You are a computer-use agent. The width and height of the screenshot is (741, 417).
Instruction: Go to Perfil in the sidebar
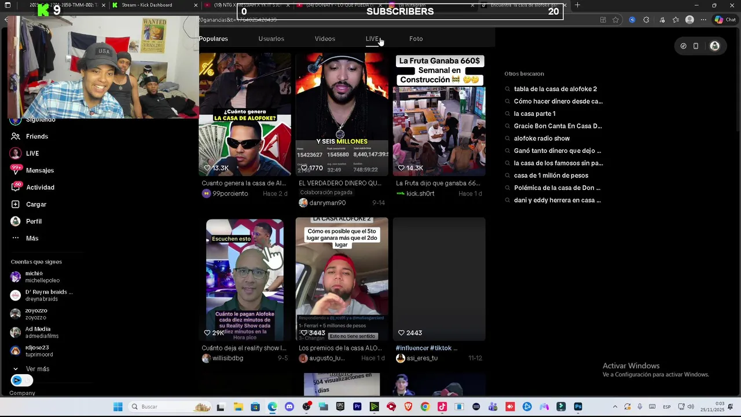(x=27, y=221)
